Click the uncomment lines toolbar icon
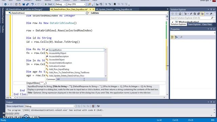Screen dimensions: 217x122 point(101,4)
